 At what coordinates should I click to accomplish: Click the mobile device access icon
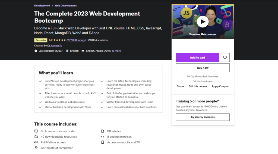102,142
